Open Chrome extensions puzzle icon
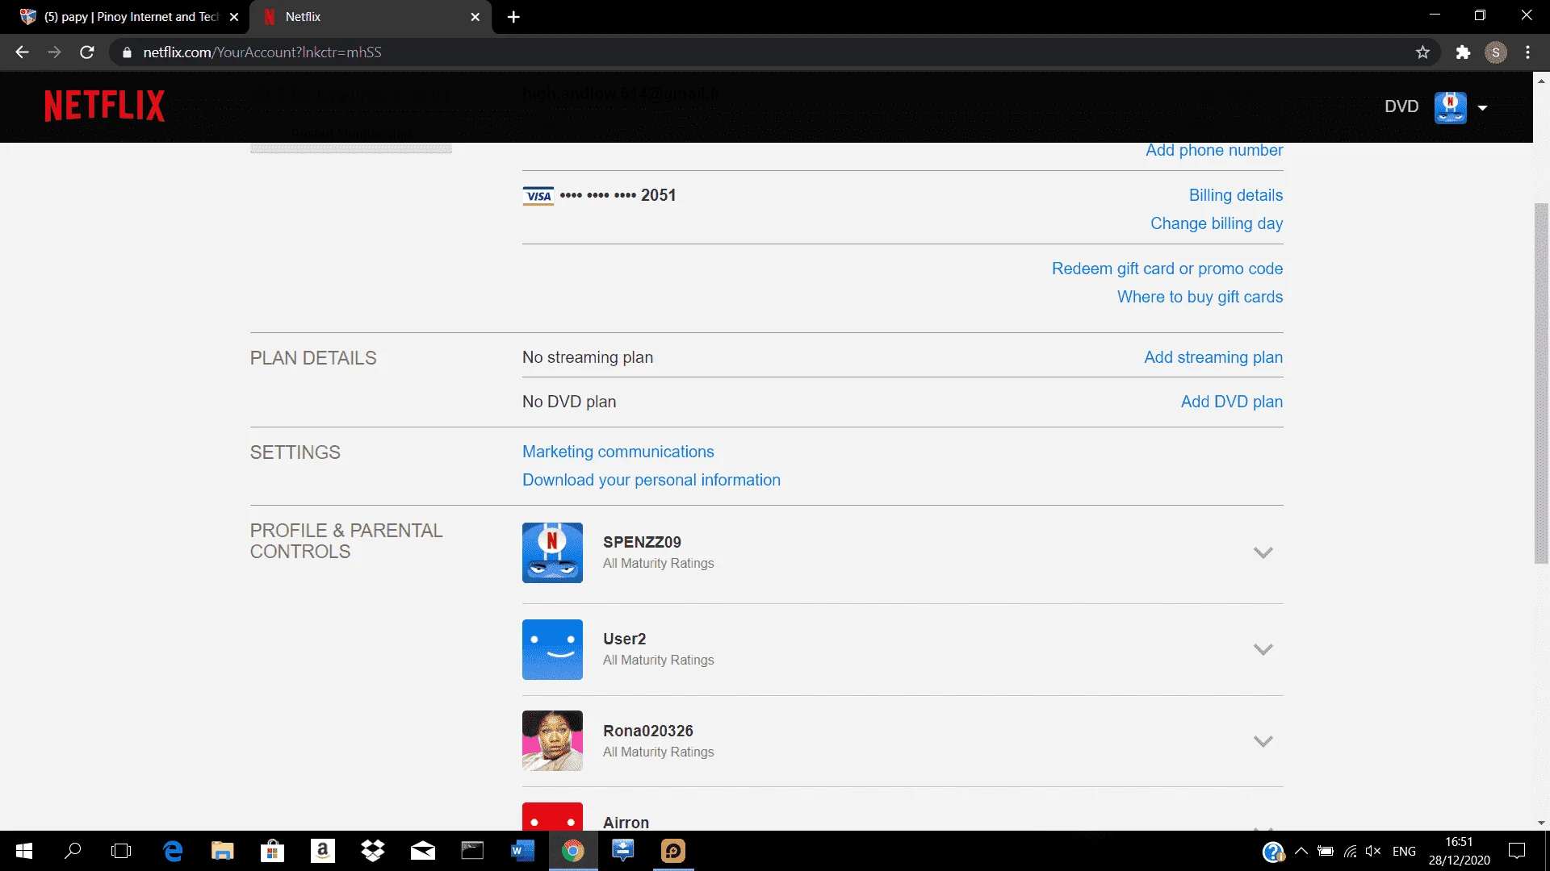This screenshot has height=871, width=1550. pyautogui.click(x=1463, y=52)
